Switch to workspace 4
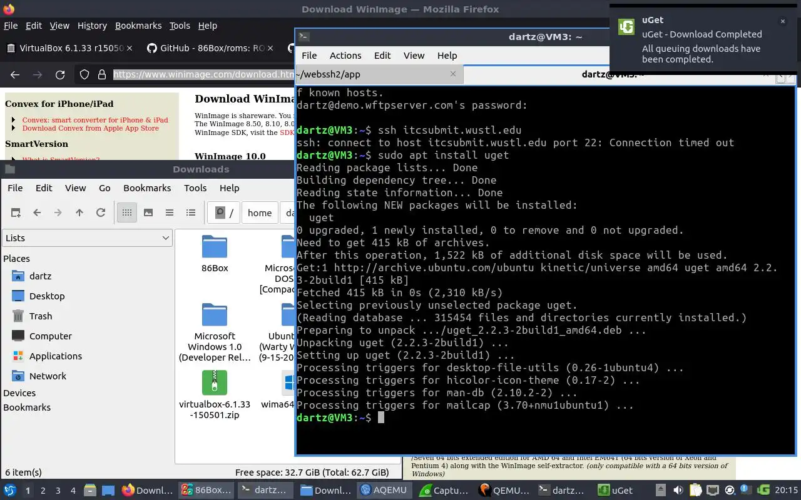Screen dimensions: 801x500 coord(73,491)
